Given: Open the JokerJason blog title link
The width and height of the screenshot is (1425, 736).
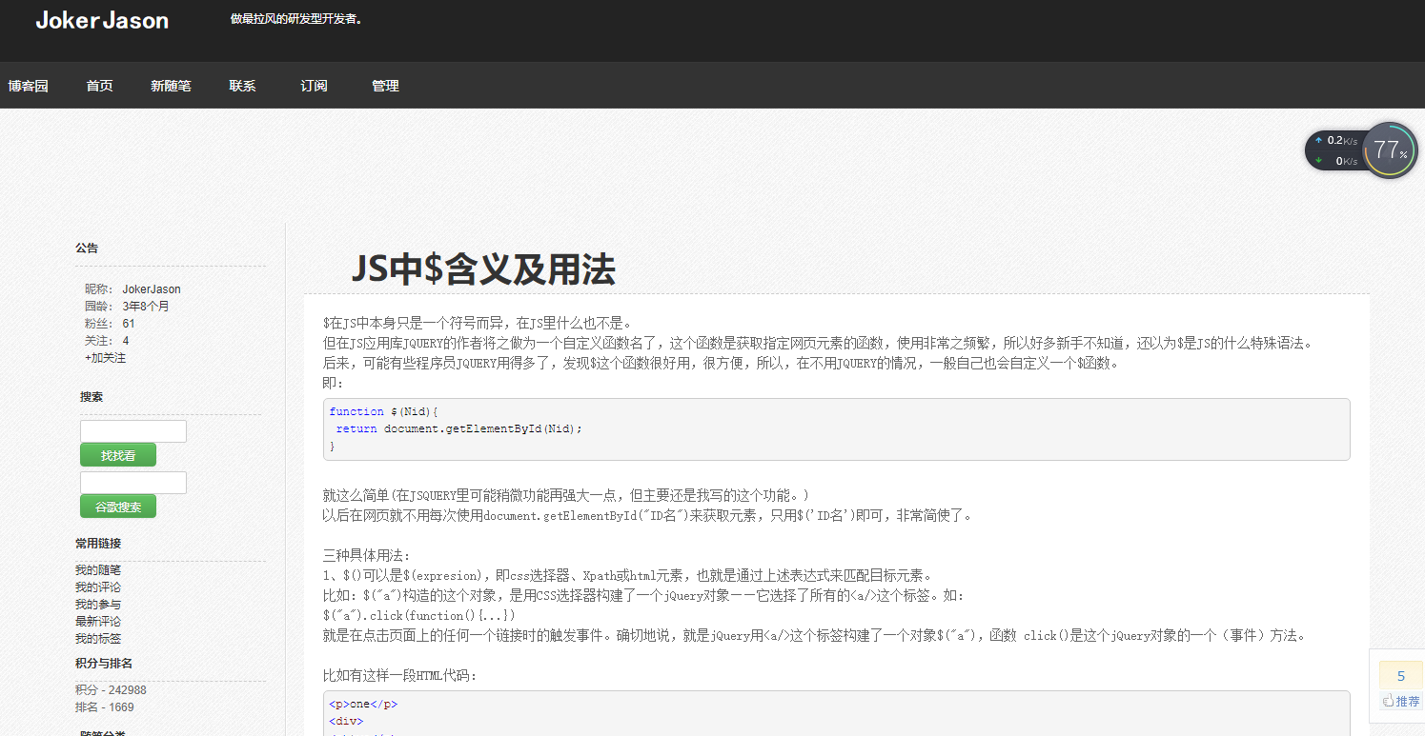Looking at the screenshot, I should 102,20.
